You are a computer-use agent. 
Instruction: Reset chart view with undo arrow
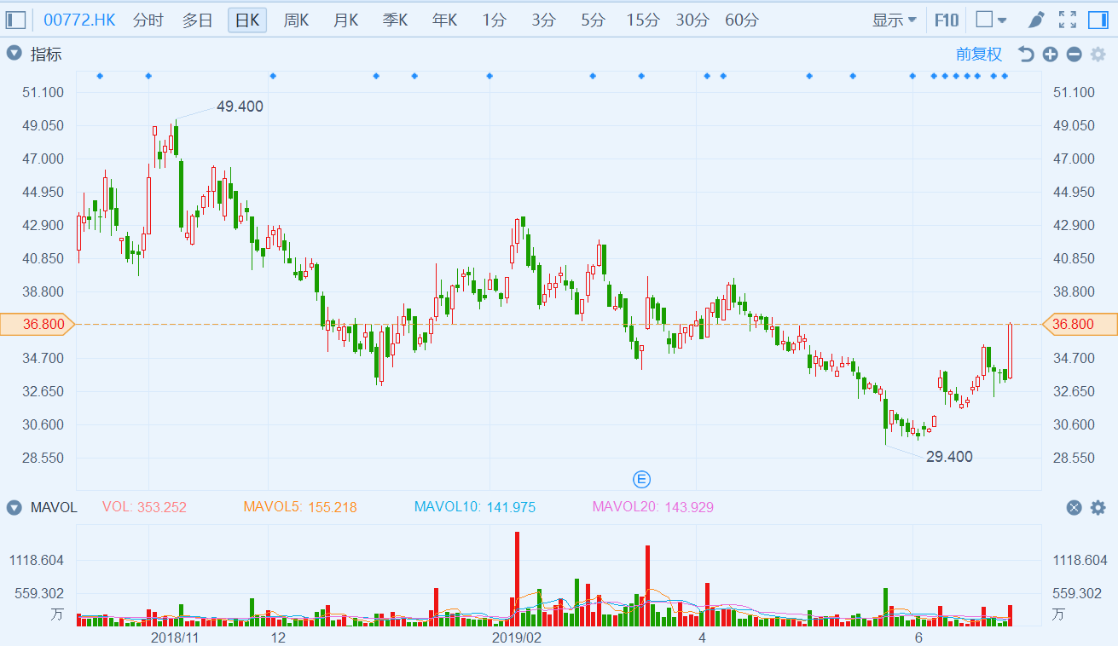pos(1026,55)
